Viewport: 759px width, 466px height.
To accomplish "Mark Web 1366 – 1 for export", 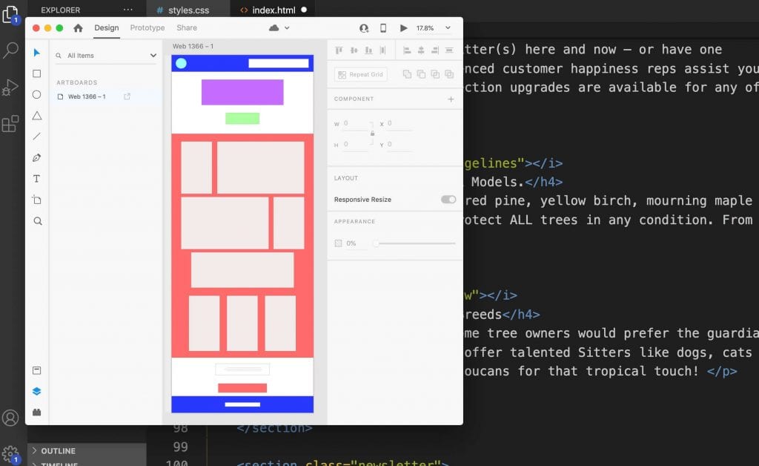I will [127, 96].
